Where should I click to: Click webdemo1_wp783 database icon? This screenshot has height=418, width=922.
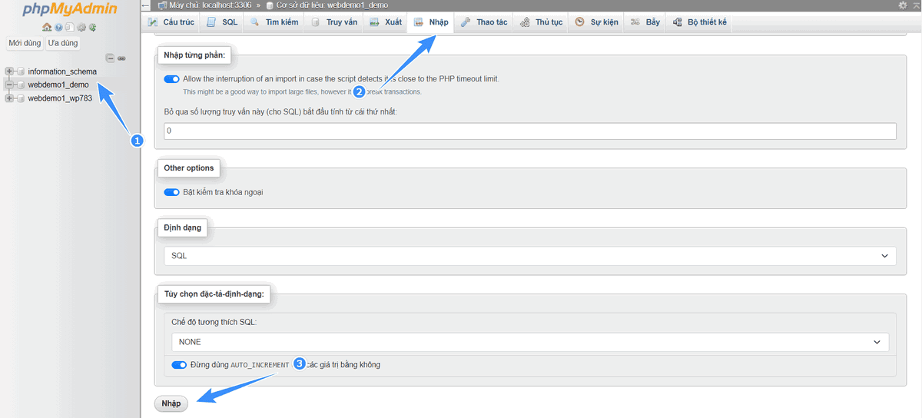tap(21, 98)
